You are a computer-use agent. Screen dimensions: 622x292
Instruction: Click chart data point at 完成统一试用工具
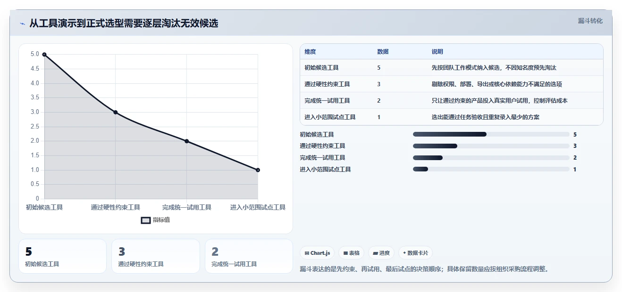point(187,141)
